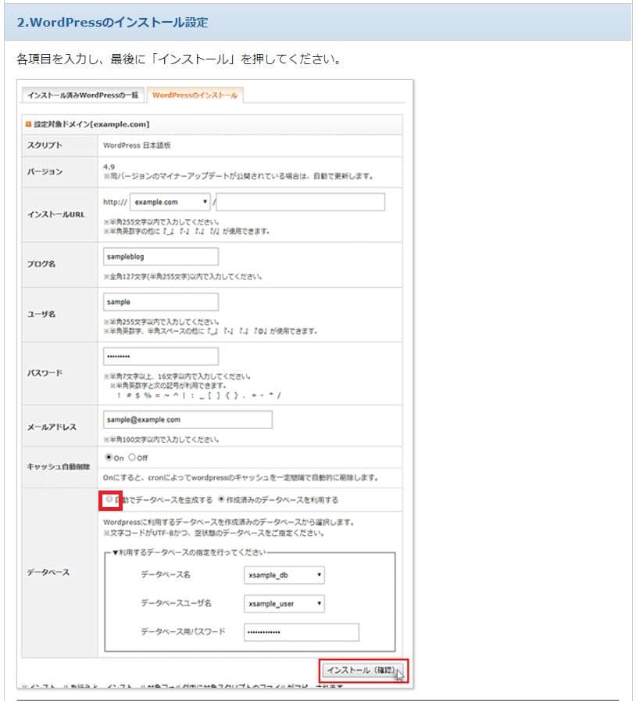Choose 自動でデータベースを生成する radio button
636x701 pixels.
coord(109,499)
